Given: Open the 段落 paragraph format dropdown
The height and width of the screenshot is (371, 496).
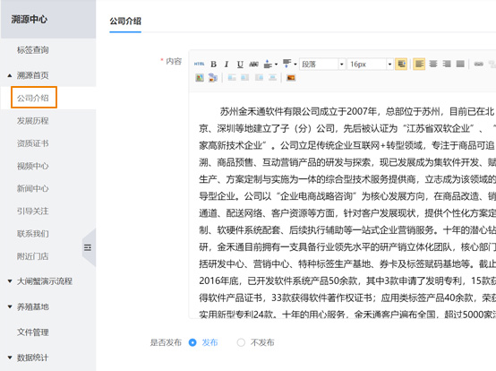Looking at the screenshot, I should click(322, 65).
